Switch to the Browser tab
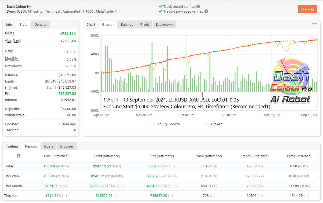 pos(67,146)
